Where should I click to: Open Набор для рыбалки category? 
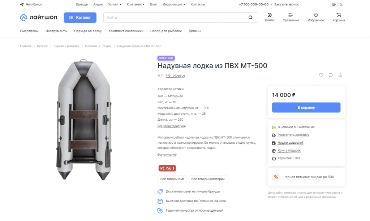point(166,31)
